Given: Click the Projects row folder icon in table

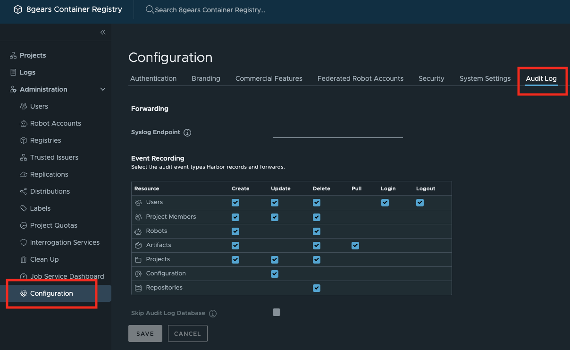Looking at the screenshot, I should pos(138,259).
